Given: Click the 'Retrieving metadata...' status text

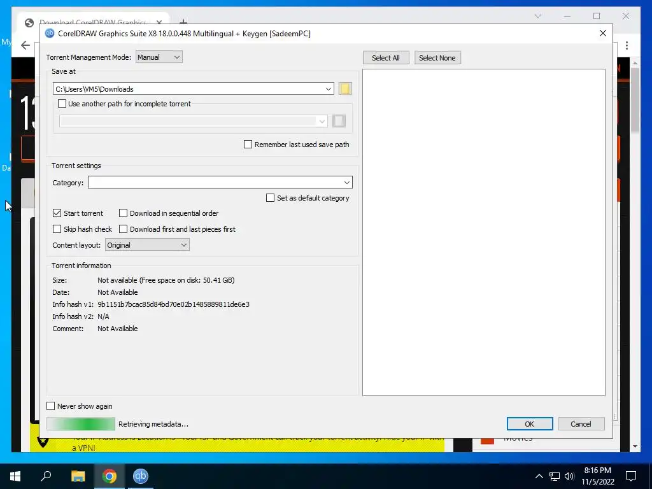Looking at the screenshot, I should 153,424.
